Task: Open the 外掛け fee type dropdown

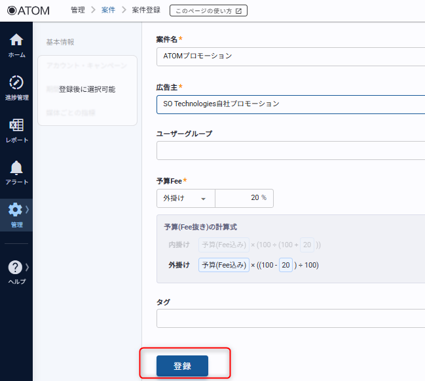Action: coord(185,198)
